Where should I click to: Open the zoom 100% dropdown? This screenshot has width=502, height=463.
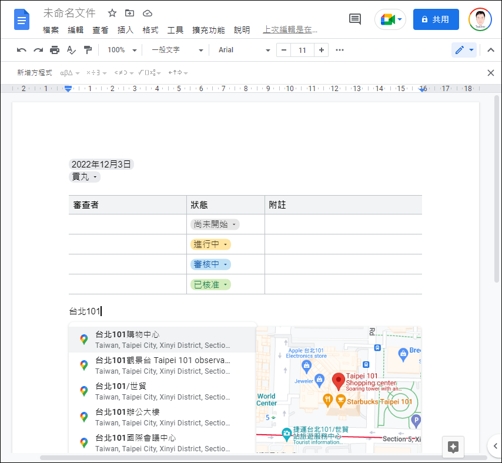122,50
